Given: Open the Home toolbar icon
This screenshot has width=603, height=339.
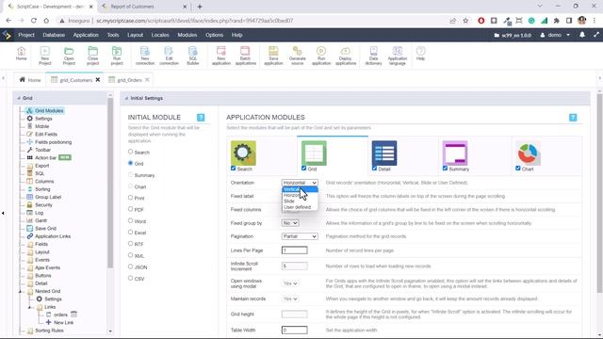Looking at the screenshot, I should click(x=21, y=54).
